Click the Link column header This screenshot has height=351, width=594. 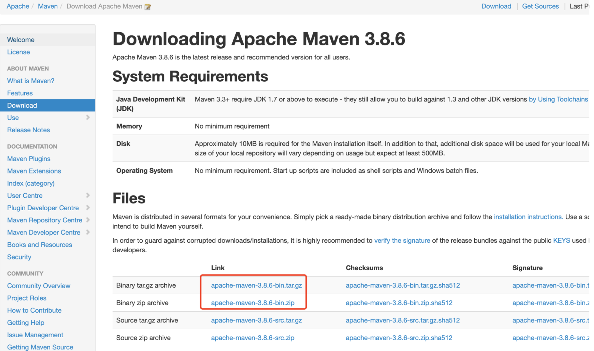pos(218,268)
